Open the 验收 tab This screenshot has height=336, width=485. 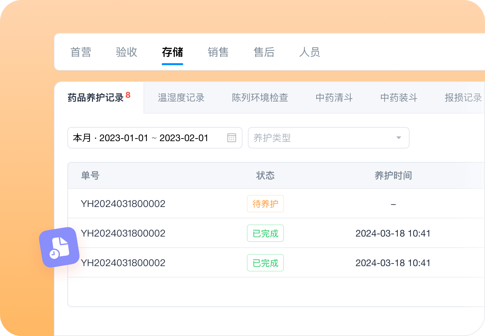point(126,52)
